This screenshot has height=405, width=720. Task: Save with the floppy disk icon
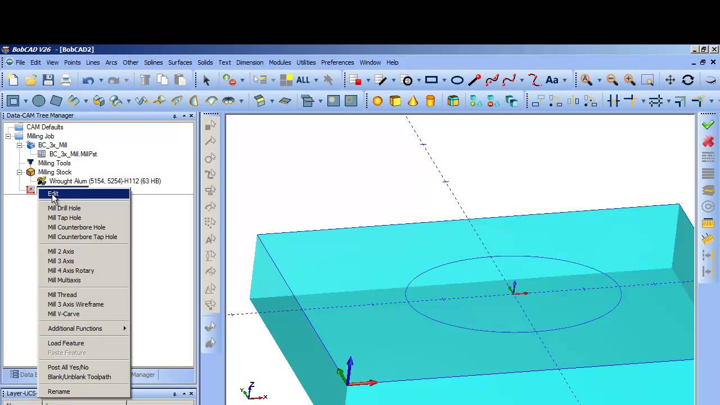click(48, 80)
